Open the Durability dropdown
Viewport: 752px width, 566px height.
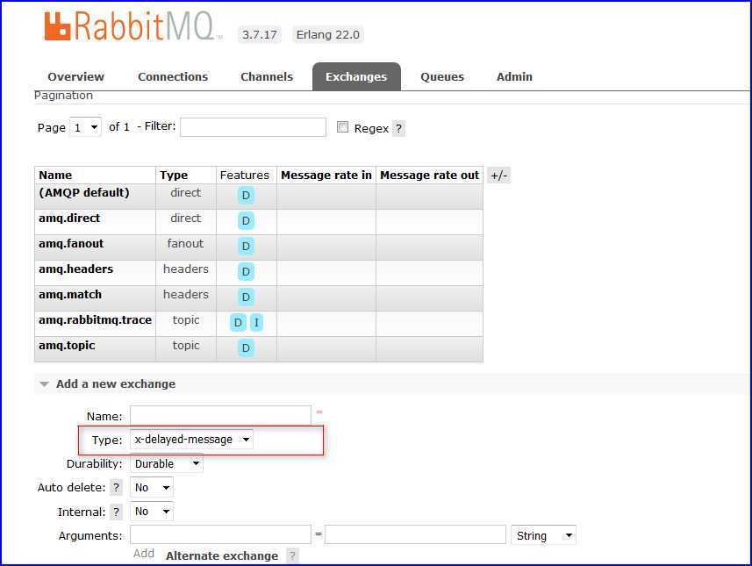(167, 464)
